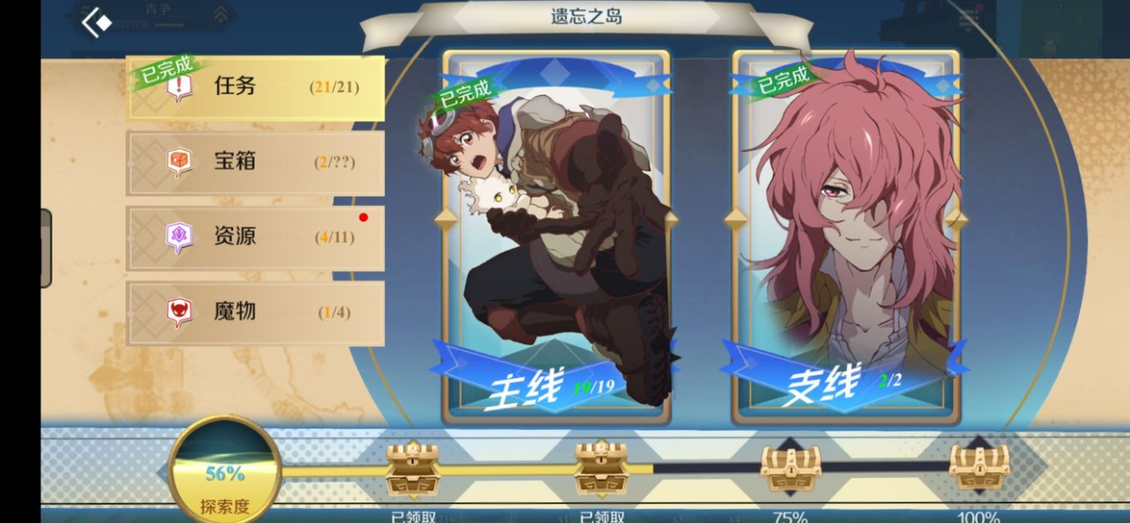Viewport: 1130px width, 523px height.
Task: Select the 资源 purple resource icon
Action: [x=179, y=236]
